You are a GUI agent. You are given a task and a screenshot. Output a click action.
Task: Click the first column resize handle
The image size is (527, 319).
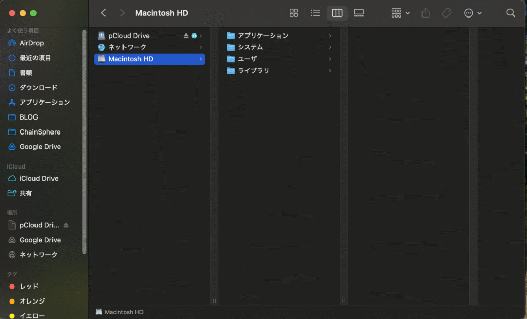pyautogui.click(x=214, y=300)
